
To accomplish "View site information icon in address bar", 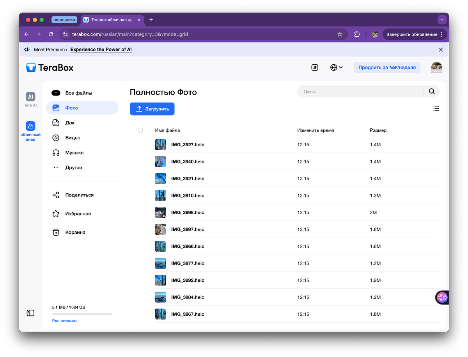I will [66, 34].
